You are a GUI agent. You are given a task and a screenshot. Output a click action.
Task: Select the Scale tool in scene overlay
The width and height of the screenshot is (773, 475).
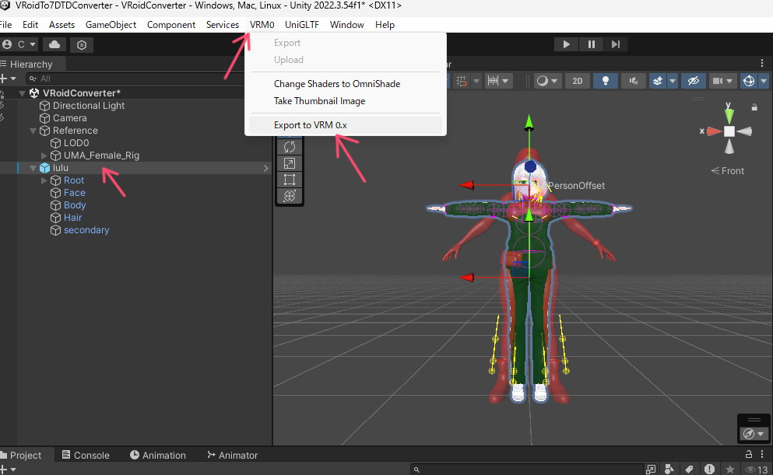[290, 163]
